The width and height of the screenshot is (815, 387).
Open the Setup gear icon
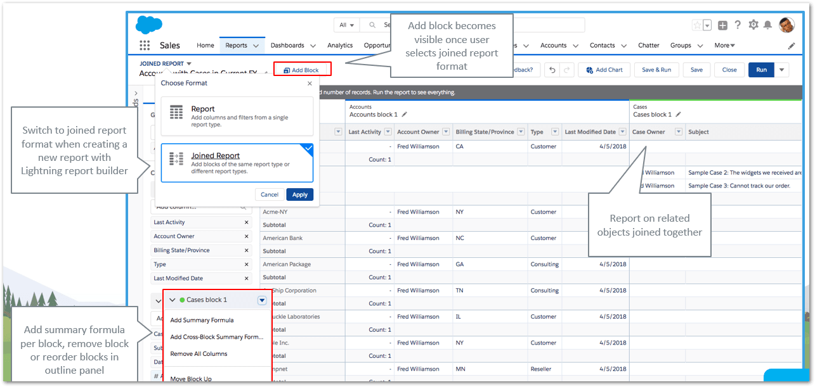753,25
